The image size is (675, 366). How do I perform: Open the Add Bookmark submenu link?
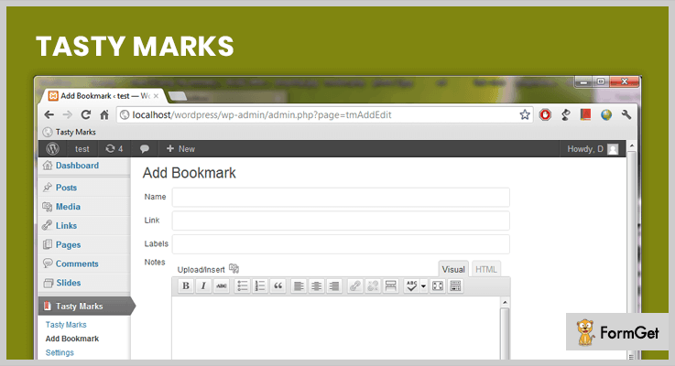pos(72,339)
